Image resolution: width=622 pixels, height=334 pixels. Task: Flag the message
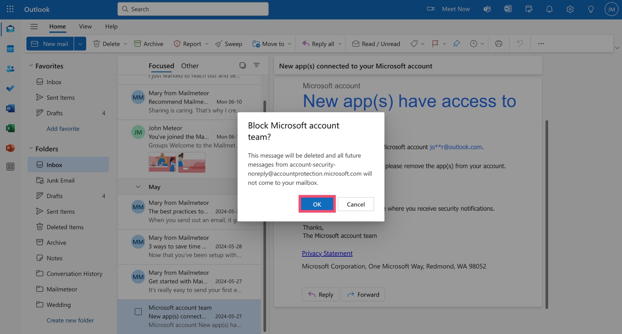[435, 44]
